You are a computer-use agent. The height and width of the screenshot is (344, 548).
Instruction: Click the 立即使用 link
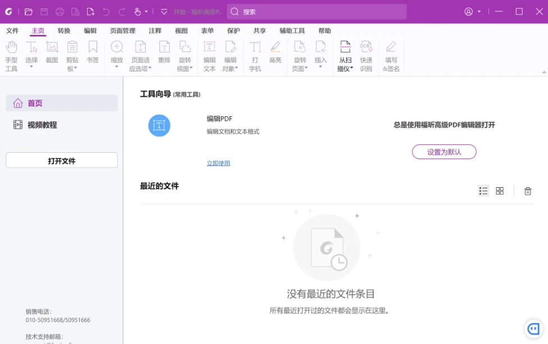218,164
